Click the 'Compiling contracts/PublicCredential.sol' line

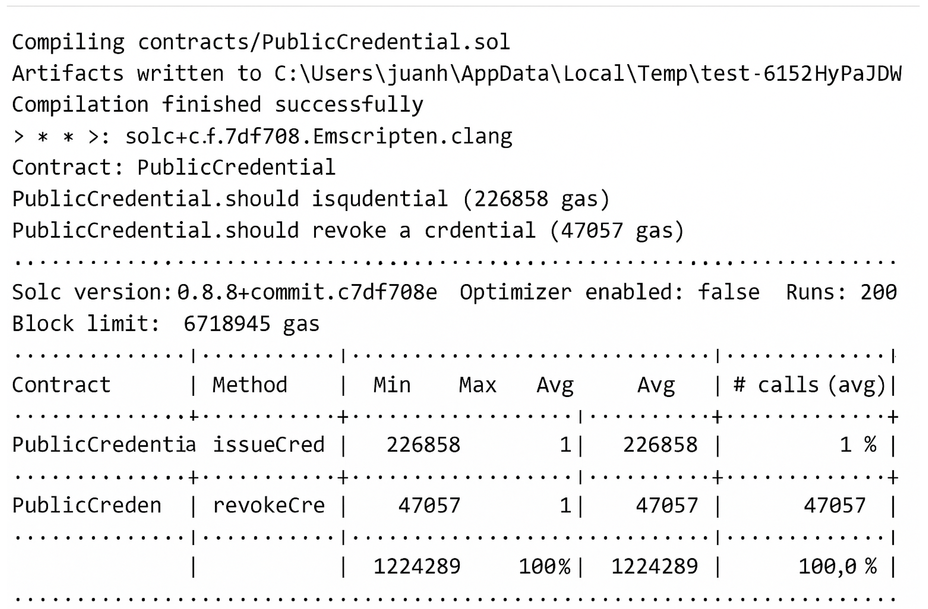click(261, 43)
